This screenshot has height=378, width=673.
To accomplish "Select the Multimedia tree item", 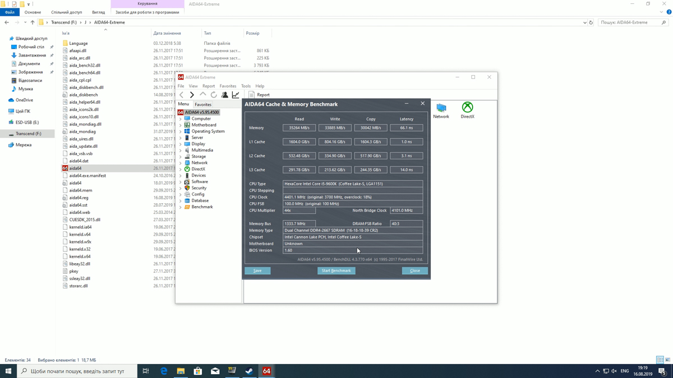I will (202, 150).
